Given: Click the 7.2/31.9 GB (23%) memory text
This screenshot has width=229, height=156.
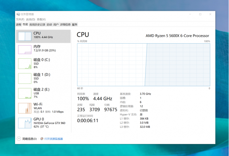Looking at the screenshot, I should click(45, 50).
